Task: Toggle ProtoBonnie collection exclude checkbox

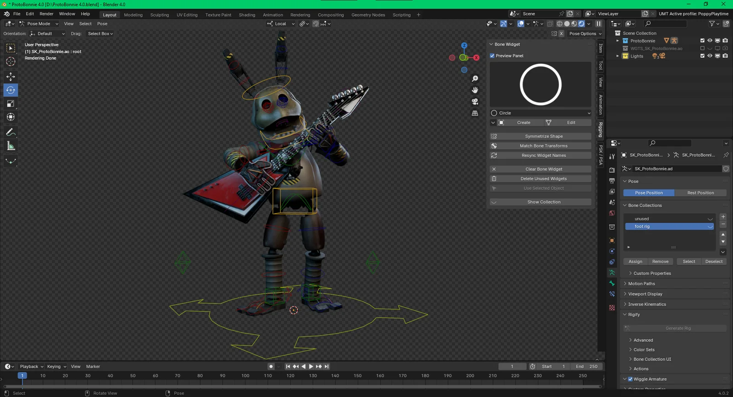Action: tap(702, 41)
